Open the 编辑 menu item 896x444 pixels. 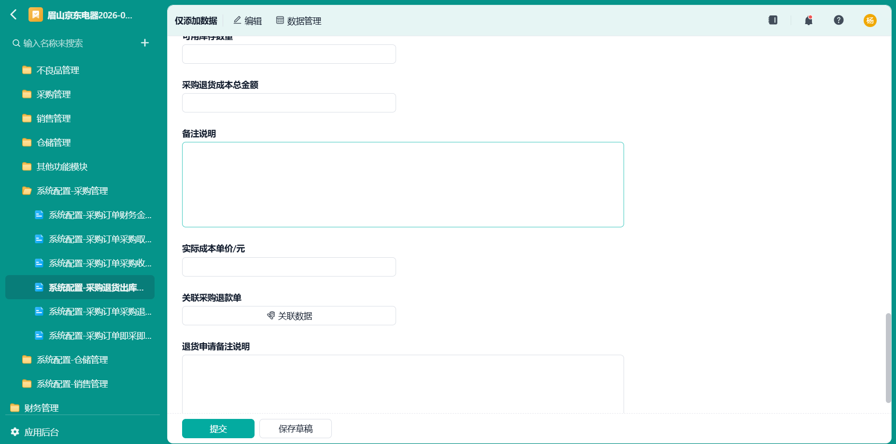pos(247,21)
